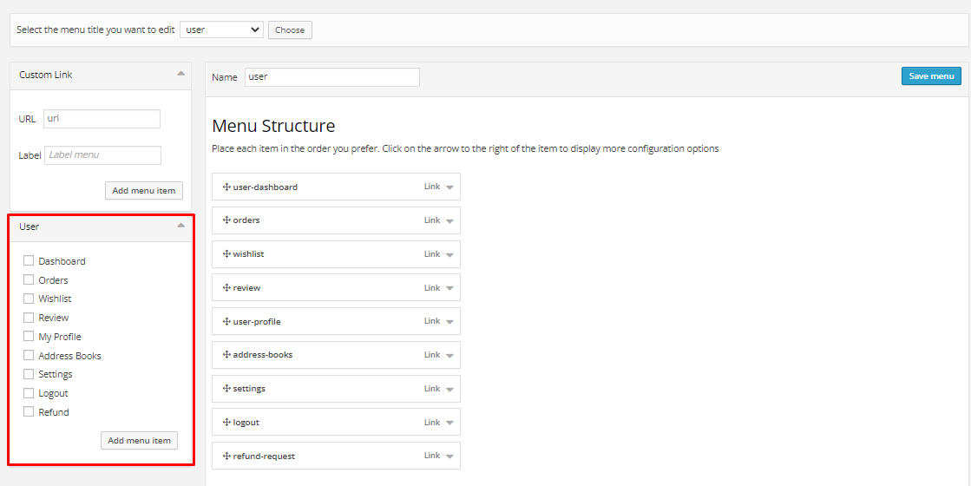The height and width of the screenshot is (486, 971).
Task: Collapse the User panel header arrow
Action: [180, 226]
